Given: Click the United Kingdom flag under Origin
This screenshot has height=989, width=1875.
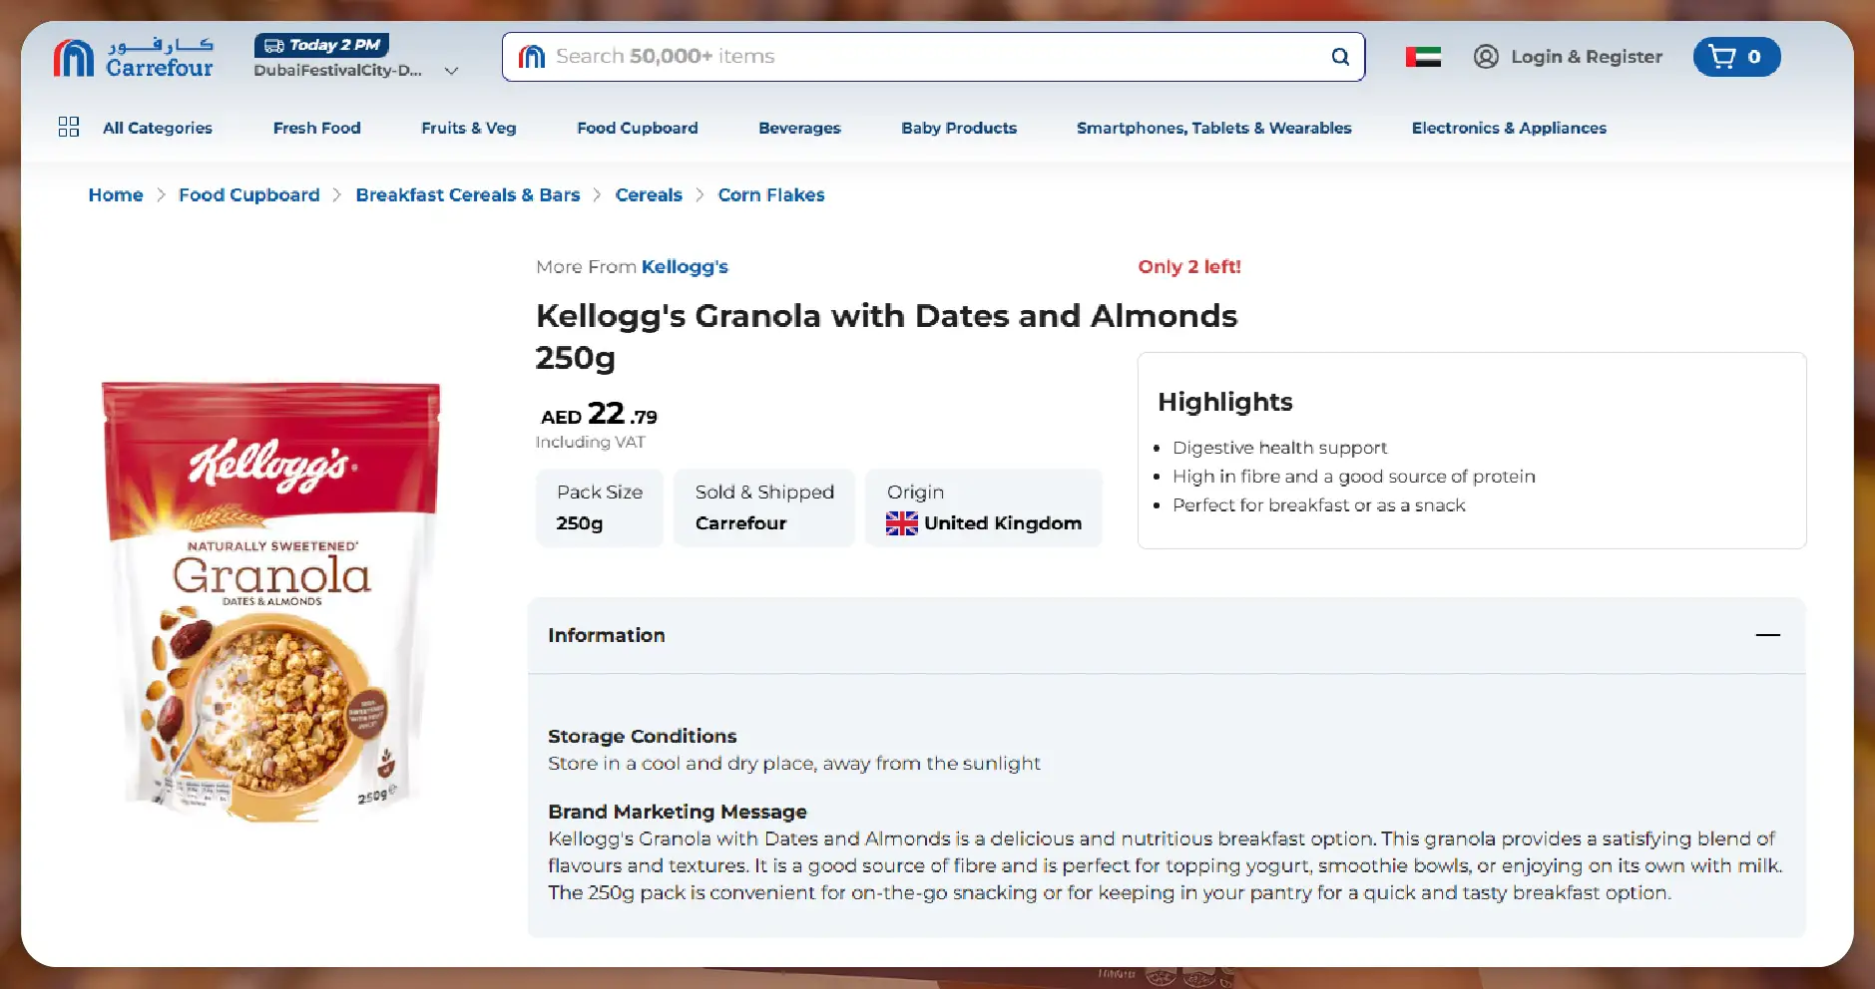Looking at the screenshot, I should coord(901,522).
